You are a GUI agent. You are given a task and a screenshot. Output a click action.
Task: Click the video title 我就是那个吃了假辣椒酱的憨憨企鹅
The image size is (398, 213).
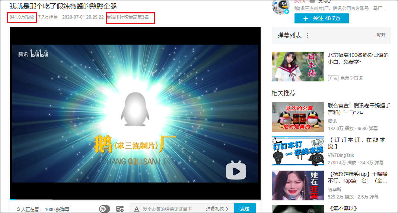(x=63, y=6)
